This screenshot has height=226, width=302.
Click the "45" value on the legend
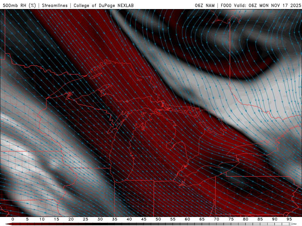pyautogui.click(x=144, y=219)
